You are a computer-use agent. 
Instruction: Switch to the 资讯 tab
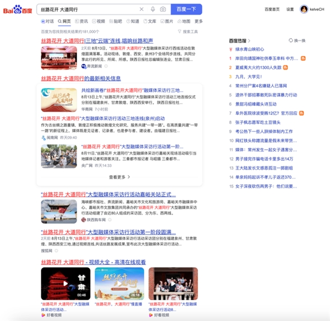81,21
